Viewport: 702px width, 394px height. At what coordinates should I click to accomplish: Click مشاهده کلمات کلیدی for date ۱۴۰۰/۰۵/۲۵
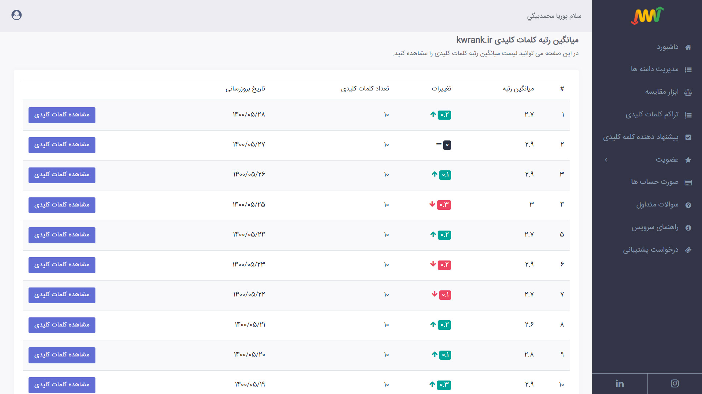click(x=62, y=205)
